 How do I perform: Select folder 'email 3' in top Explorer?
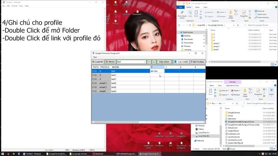pos(216,46)
